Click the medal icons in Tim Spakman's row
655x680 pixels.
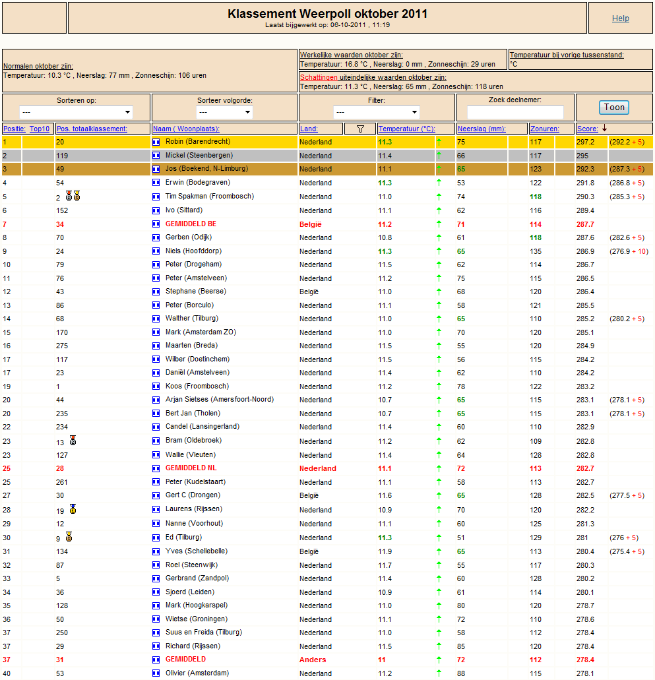pyautogui.click(x=73, y=196)
